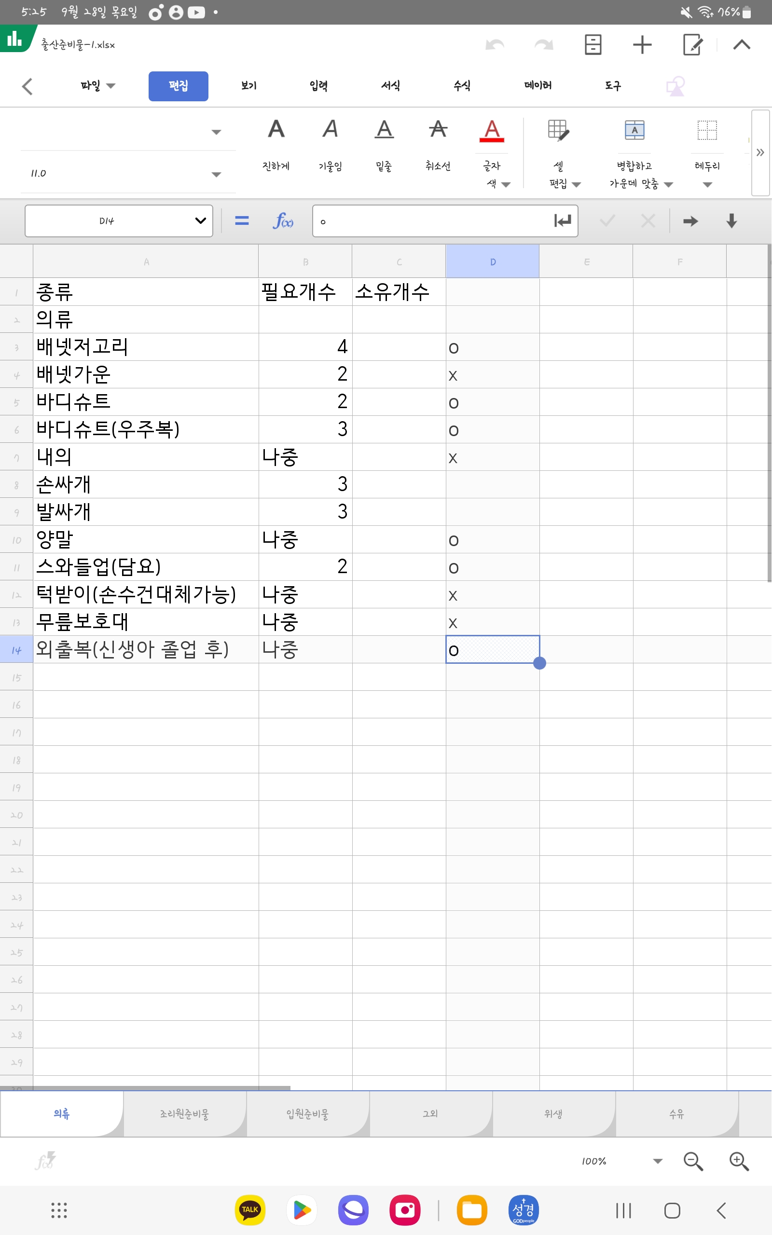Expand the 100% zoom level dropdown
This screenshot has height=1235, width=772.
point(657,1161)
